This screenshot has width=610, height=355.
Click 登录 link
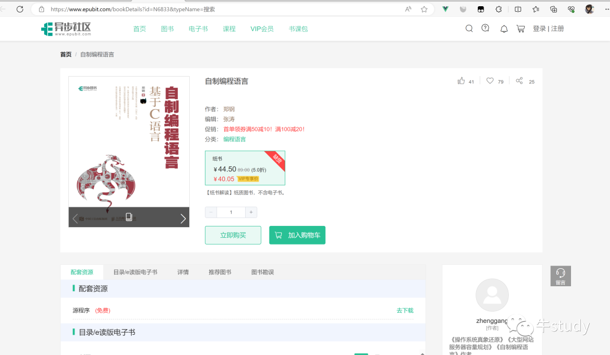[539, 29]
